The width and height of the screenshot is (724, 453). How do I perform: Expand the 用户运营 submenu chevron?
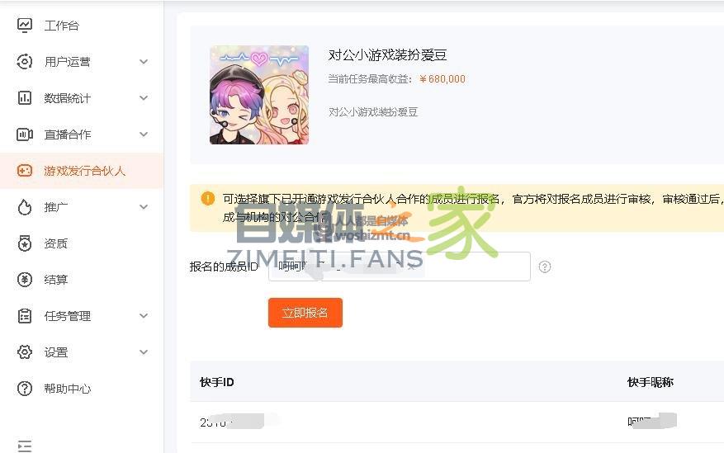tap(144, 61)
